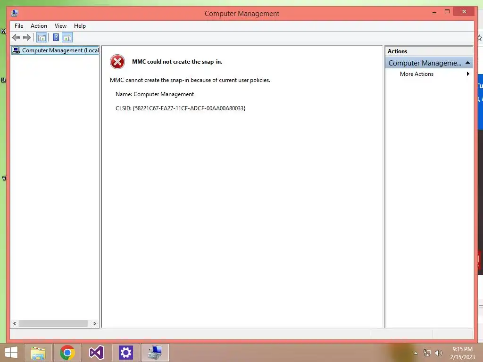Expand the More Actions submenu arrow
Viewport: 483px width, 362px height.
click(468, 74)
